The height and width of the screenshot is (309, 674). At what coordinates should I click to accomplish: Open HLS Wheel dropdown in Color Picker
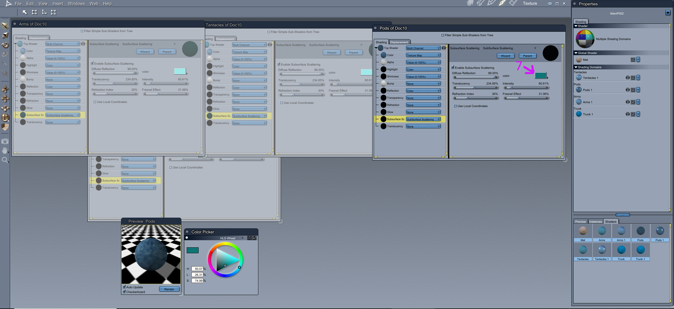232,238
